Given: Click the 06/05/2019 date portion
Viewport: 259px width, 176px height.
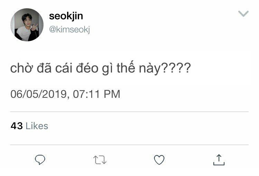Looking at the screenshot, I should click(x=38, y=94).
